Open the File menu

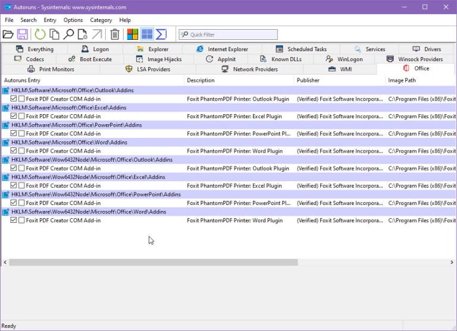click(9, 20)
